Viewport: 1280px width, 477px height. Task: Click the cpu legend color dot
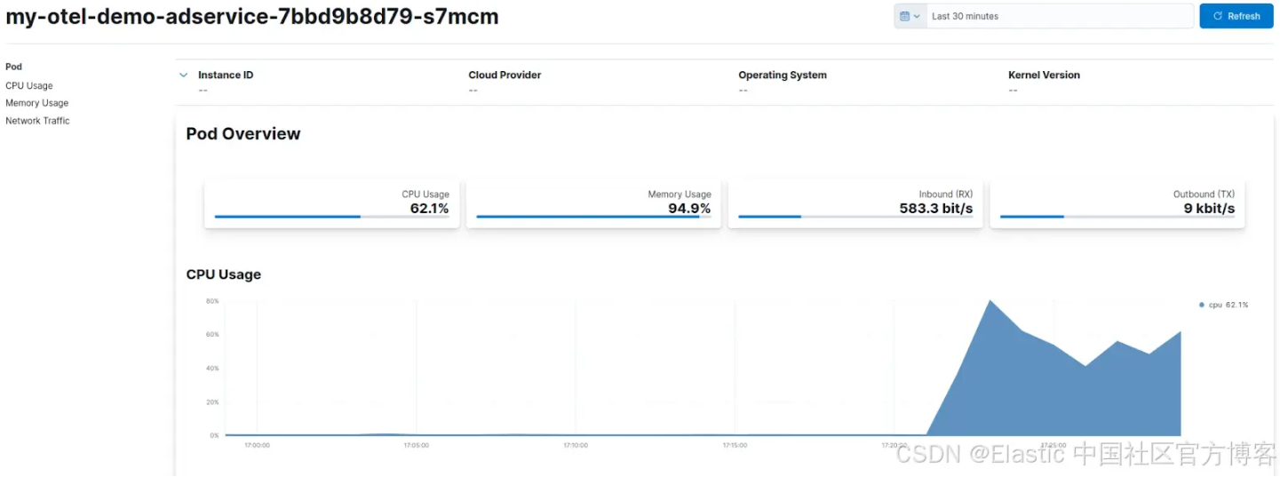coord(1202,305)
